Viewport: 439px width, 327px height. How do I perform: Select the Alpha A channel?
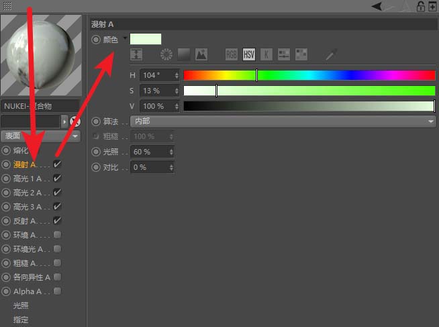pyautogui.click(x=28, y=291)
